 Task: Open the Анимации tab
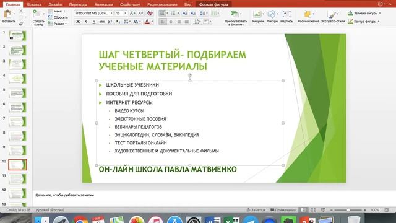[103, 4]
